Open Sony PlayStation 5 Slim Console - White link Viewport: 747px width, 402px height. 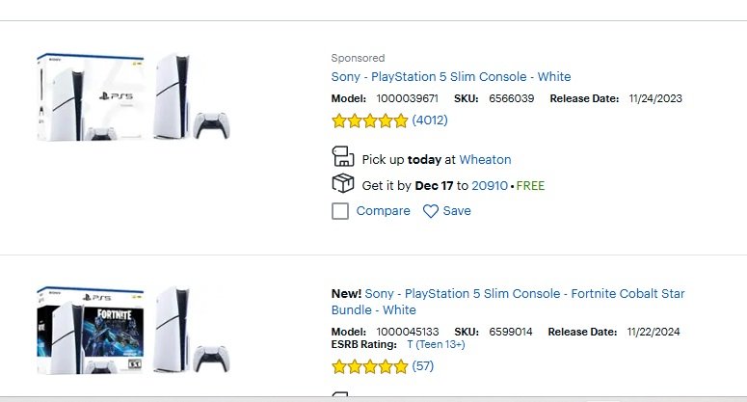[x=450, y=77]
